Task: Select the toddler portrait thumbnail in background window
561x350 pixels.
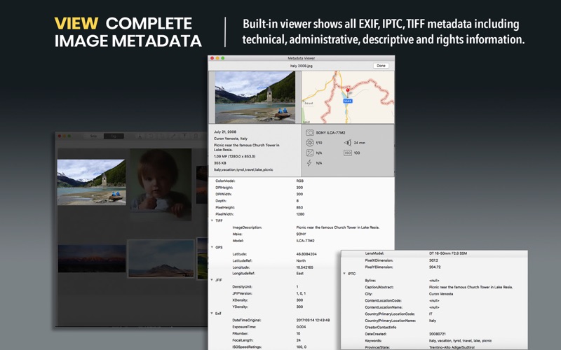Action: tap(161, 185)
